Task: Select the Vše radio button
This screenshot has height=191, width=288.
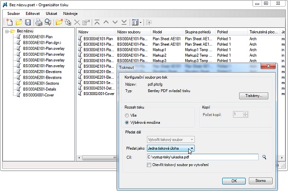Action: pos(127,115)
